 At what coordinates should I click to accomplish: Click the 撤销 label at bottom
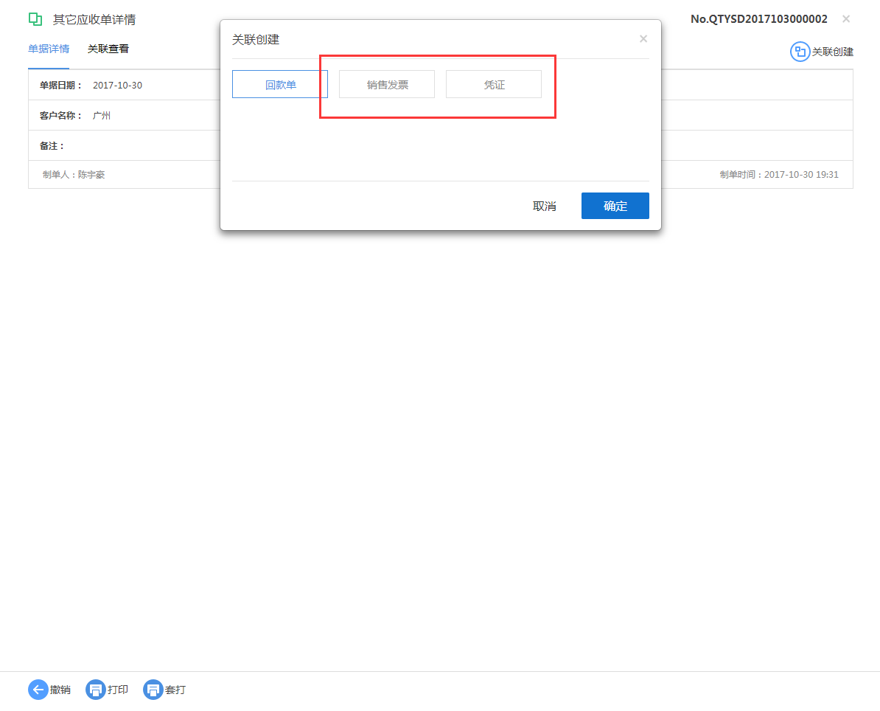(60, 690)
